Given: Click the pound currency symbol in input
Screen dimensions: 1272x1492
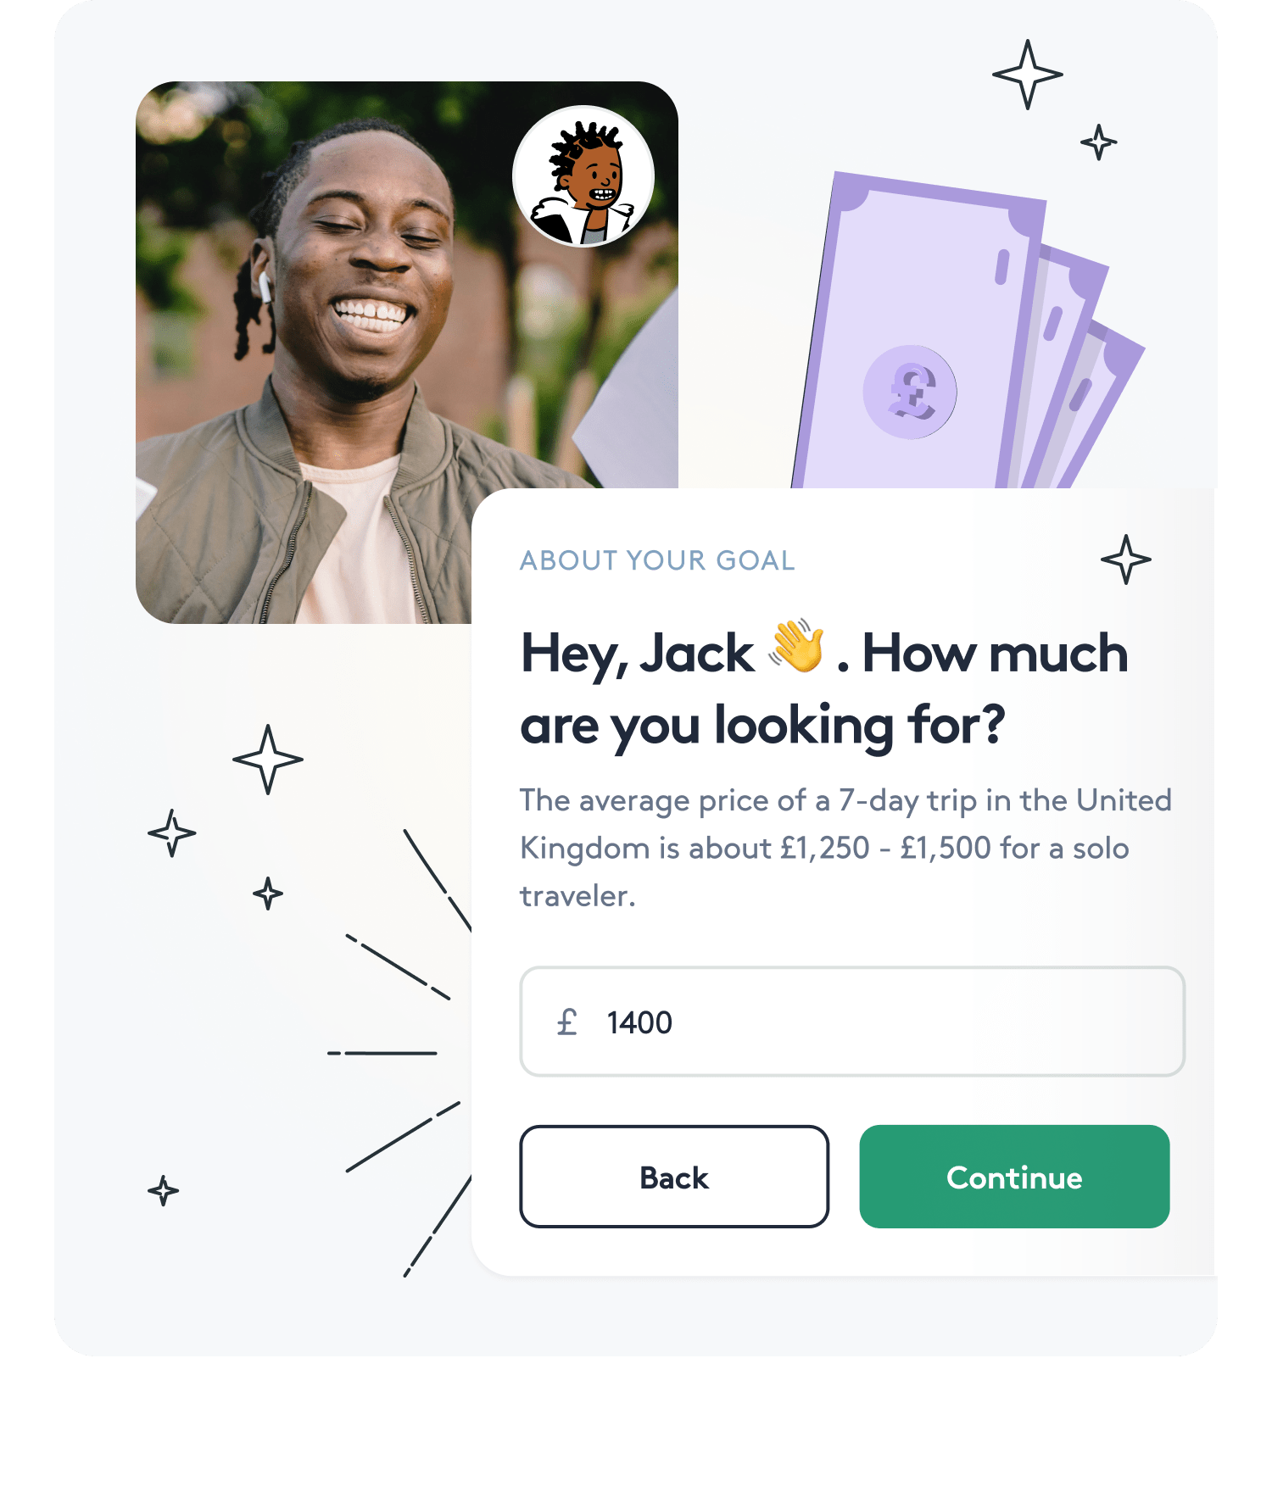Looking at the screenshot, I should point(567,1022).
